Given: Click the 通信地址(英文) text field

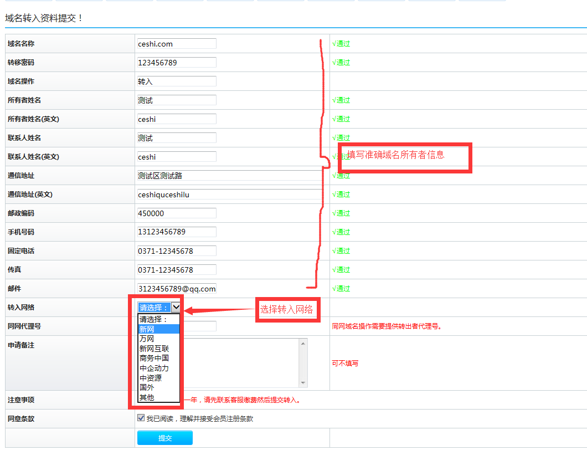Looking at the screenshot, I should 229,195.
